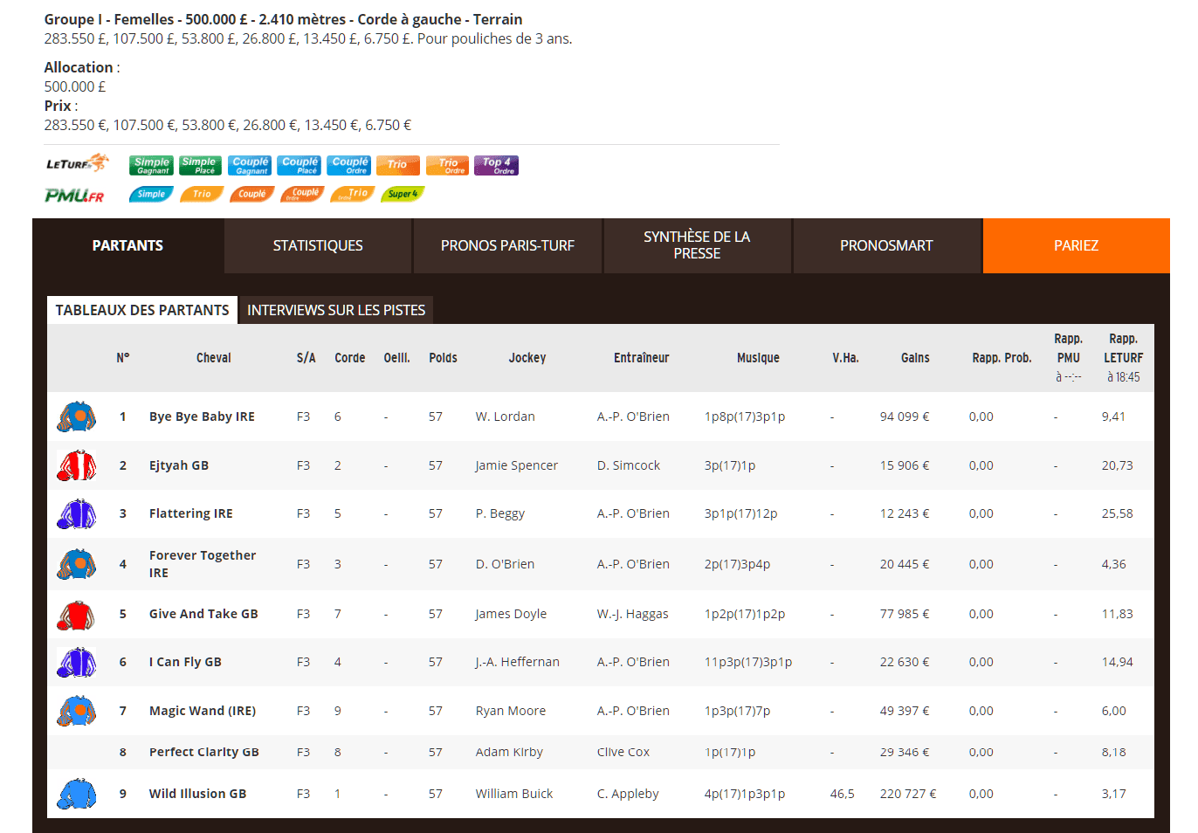Click the PMU.fr logo

coord(74,196)
